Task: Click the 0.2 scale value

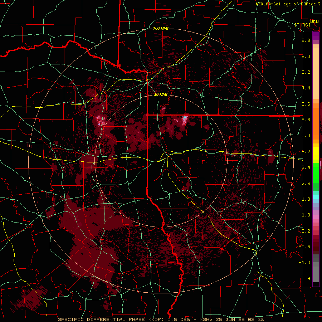Action: pyautogui.click(x=306, y=231)
